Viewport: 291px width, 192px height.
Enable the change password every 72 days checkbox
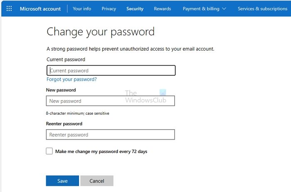coord(49,151)
